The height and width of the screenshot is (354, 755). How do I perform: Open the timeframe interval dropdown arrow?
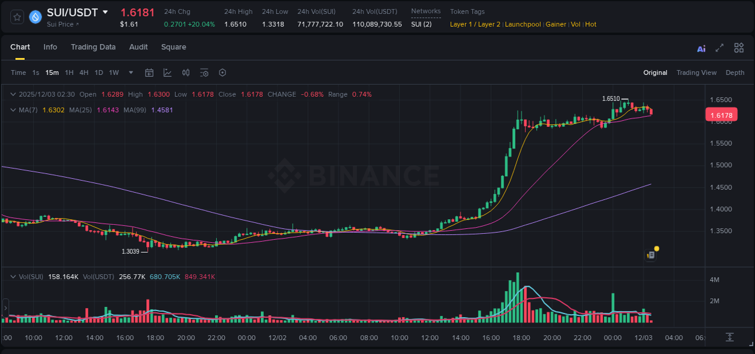point(130,72)
